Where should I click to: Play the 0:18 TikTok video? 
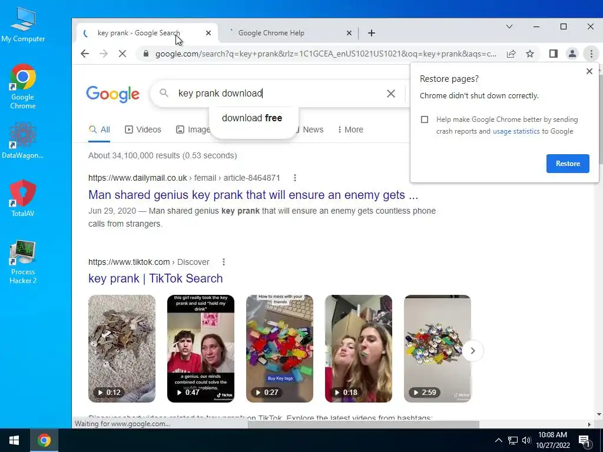359,348
